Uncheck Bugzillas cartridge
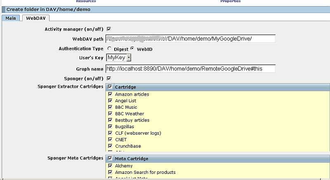This screenshot has height=180, width=330. [x=110, y=126]
